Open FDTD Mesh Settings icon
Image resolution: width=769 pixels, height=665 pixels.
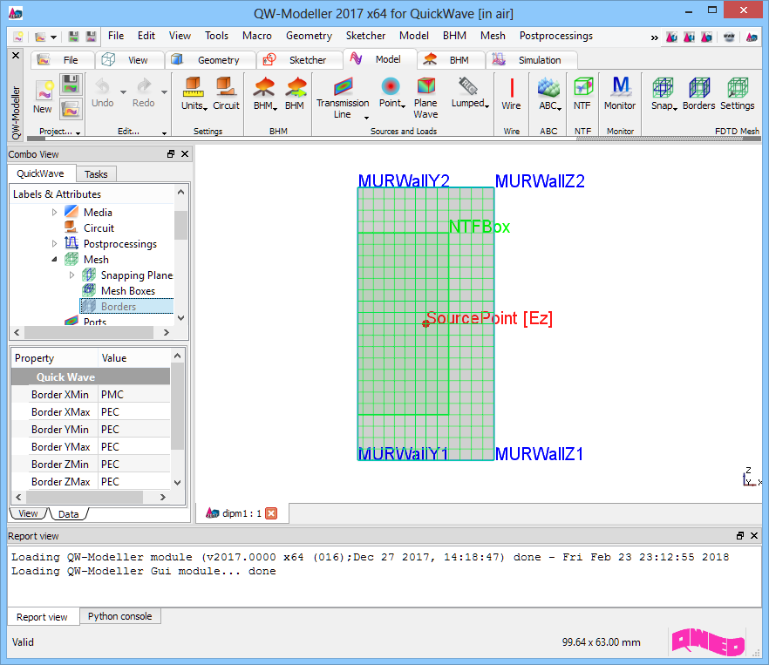(x=737, y=88)
